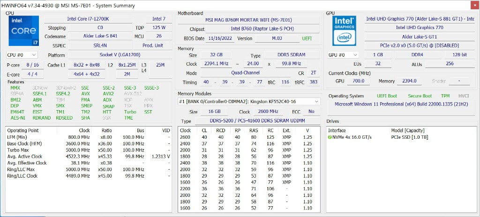Click the UEFI Boot status label
Viewport: 480px width, 217px height.
[x=387, y=96]
